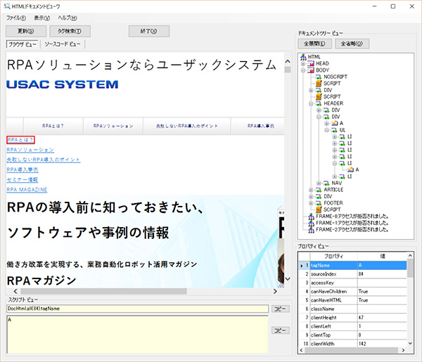Click the タグ検索(T) button

70,31
